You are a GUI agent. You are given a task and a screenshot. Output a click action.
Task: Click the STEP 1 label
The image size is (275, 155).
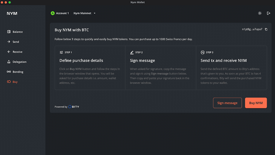68,52
